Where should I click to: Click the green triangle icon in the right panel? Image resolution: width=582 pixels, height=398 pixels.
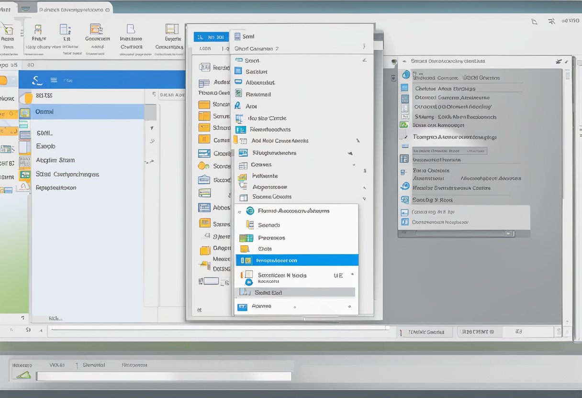(404, 125)
